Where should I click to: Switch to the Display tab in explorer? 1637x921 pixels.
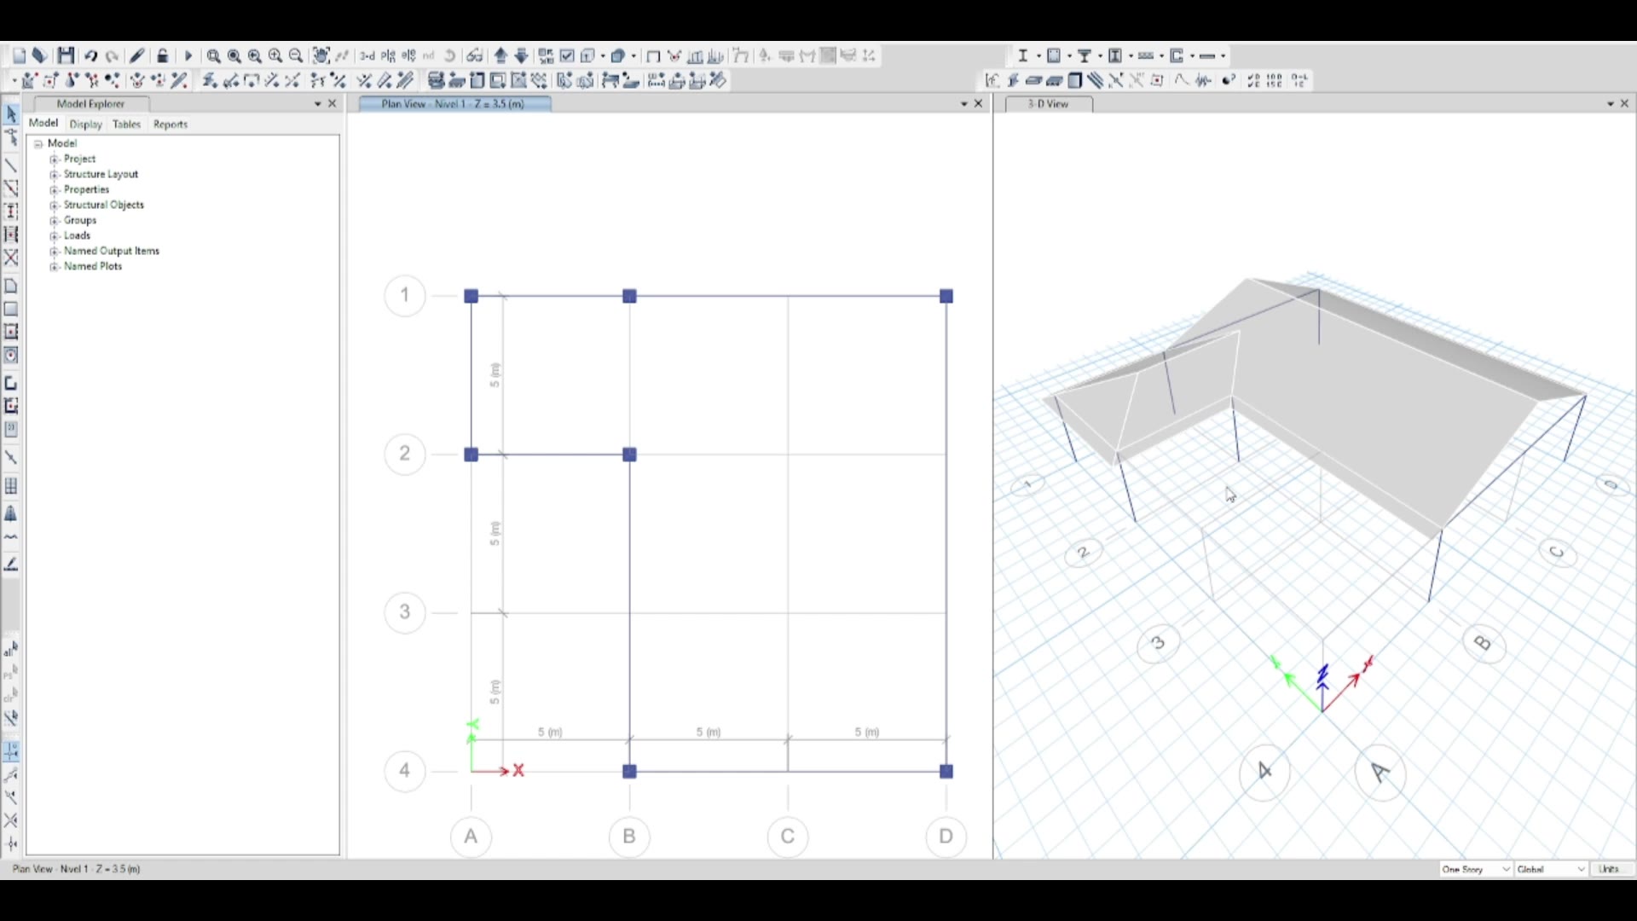pyautogui.click(x=86, y=125)
